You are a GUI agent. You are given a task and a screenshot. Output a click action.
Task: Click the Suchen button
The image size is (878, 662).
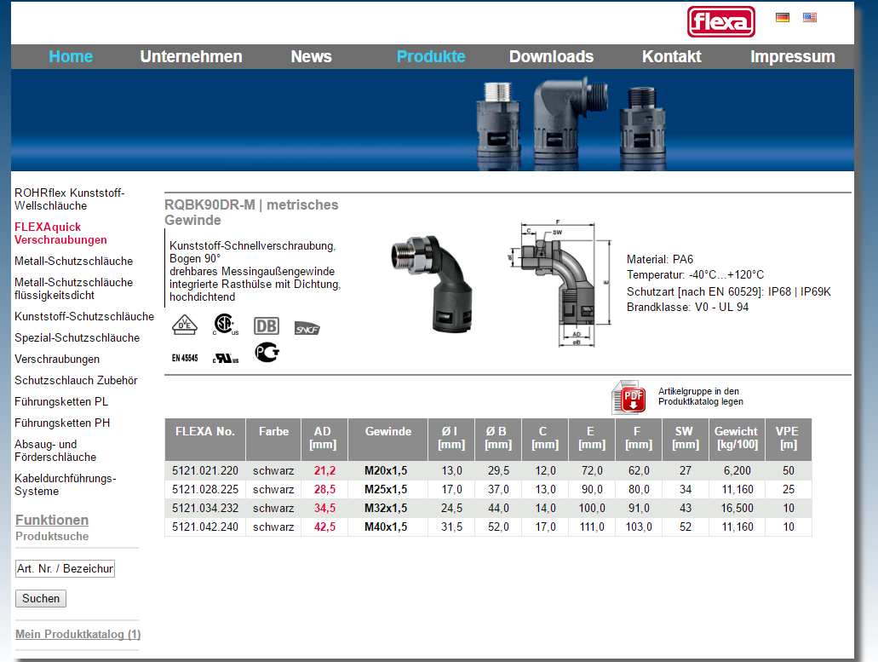41,599
